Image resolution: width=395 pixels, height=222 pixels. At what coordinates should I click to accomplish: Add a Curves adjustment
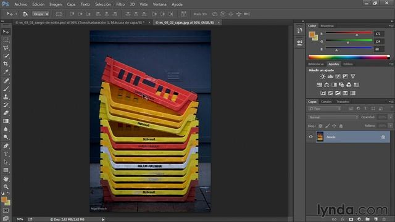(x=338, y=76)
